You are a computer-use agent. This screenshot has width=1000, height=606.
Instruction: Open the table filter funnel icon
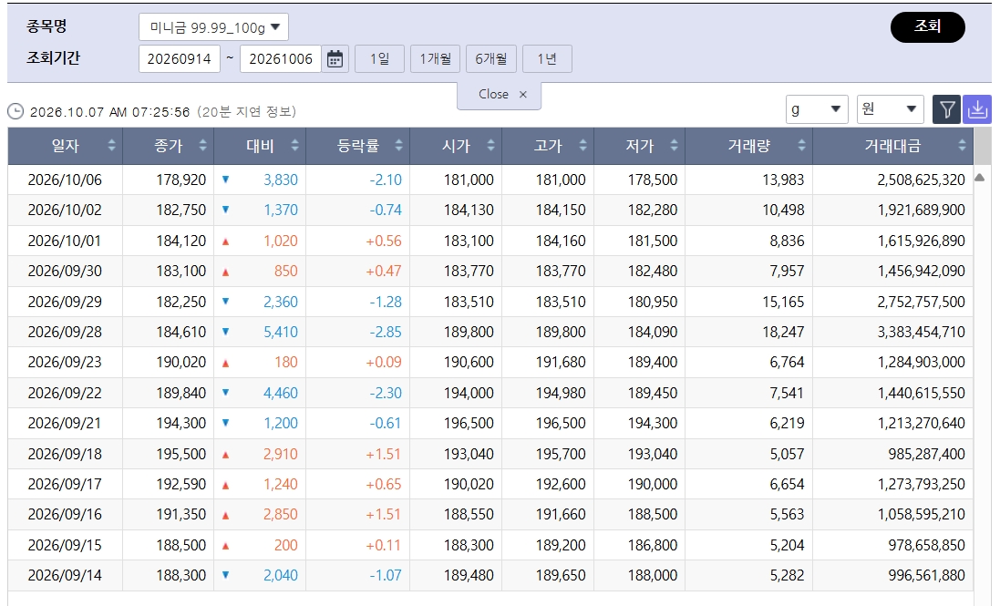coord(946,109)
